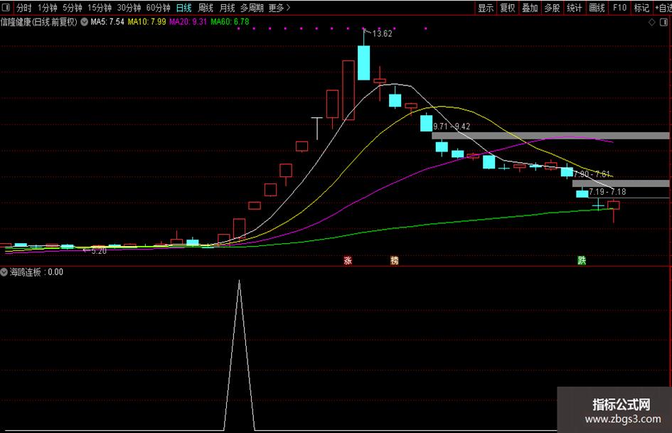Expand the 海鸥连板 indicator dropdown
672x433 pixels.
(4, 272)
